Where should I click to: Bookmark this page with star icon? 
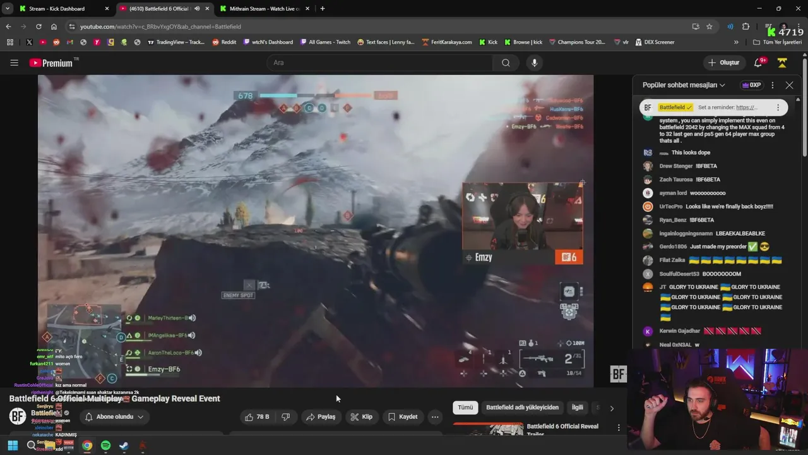click(x=710, y=27)
